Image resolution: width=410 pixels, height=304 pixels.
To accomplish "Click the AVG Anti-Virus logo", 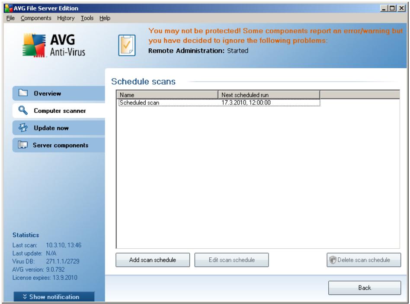I will coord(54,45).
